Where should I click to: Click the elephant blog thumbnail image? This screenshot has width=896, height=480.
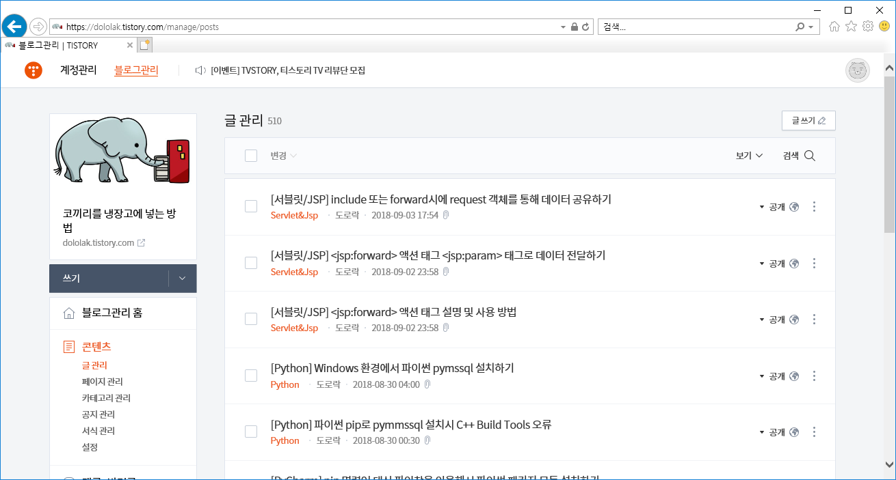point(123,151)
